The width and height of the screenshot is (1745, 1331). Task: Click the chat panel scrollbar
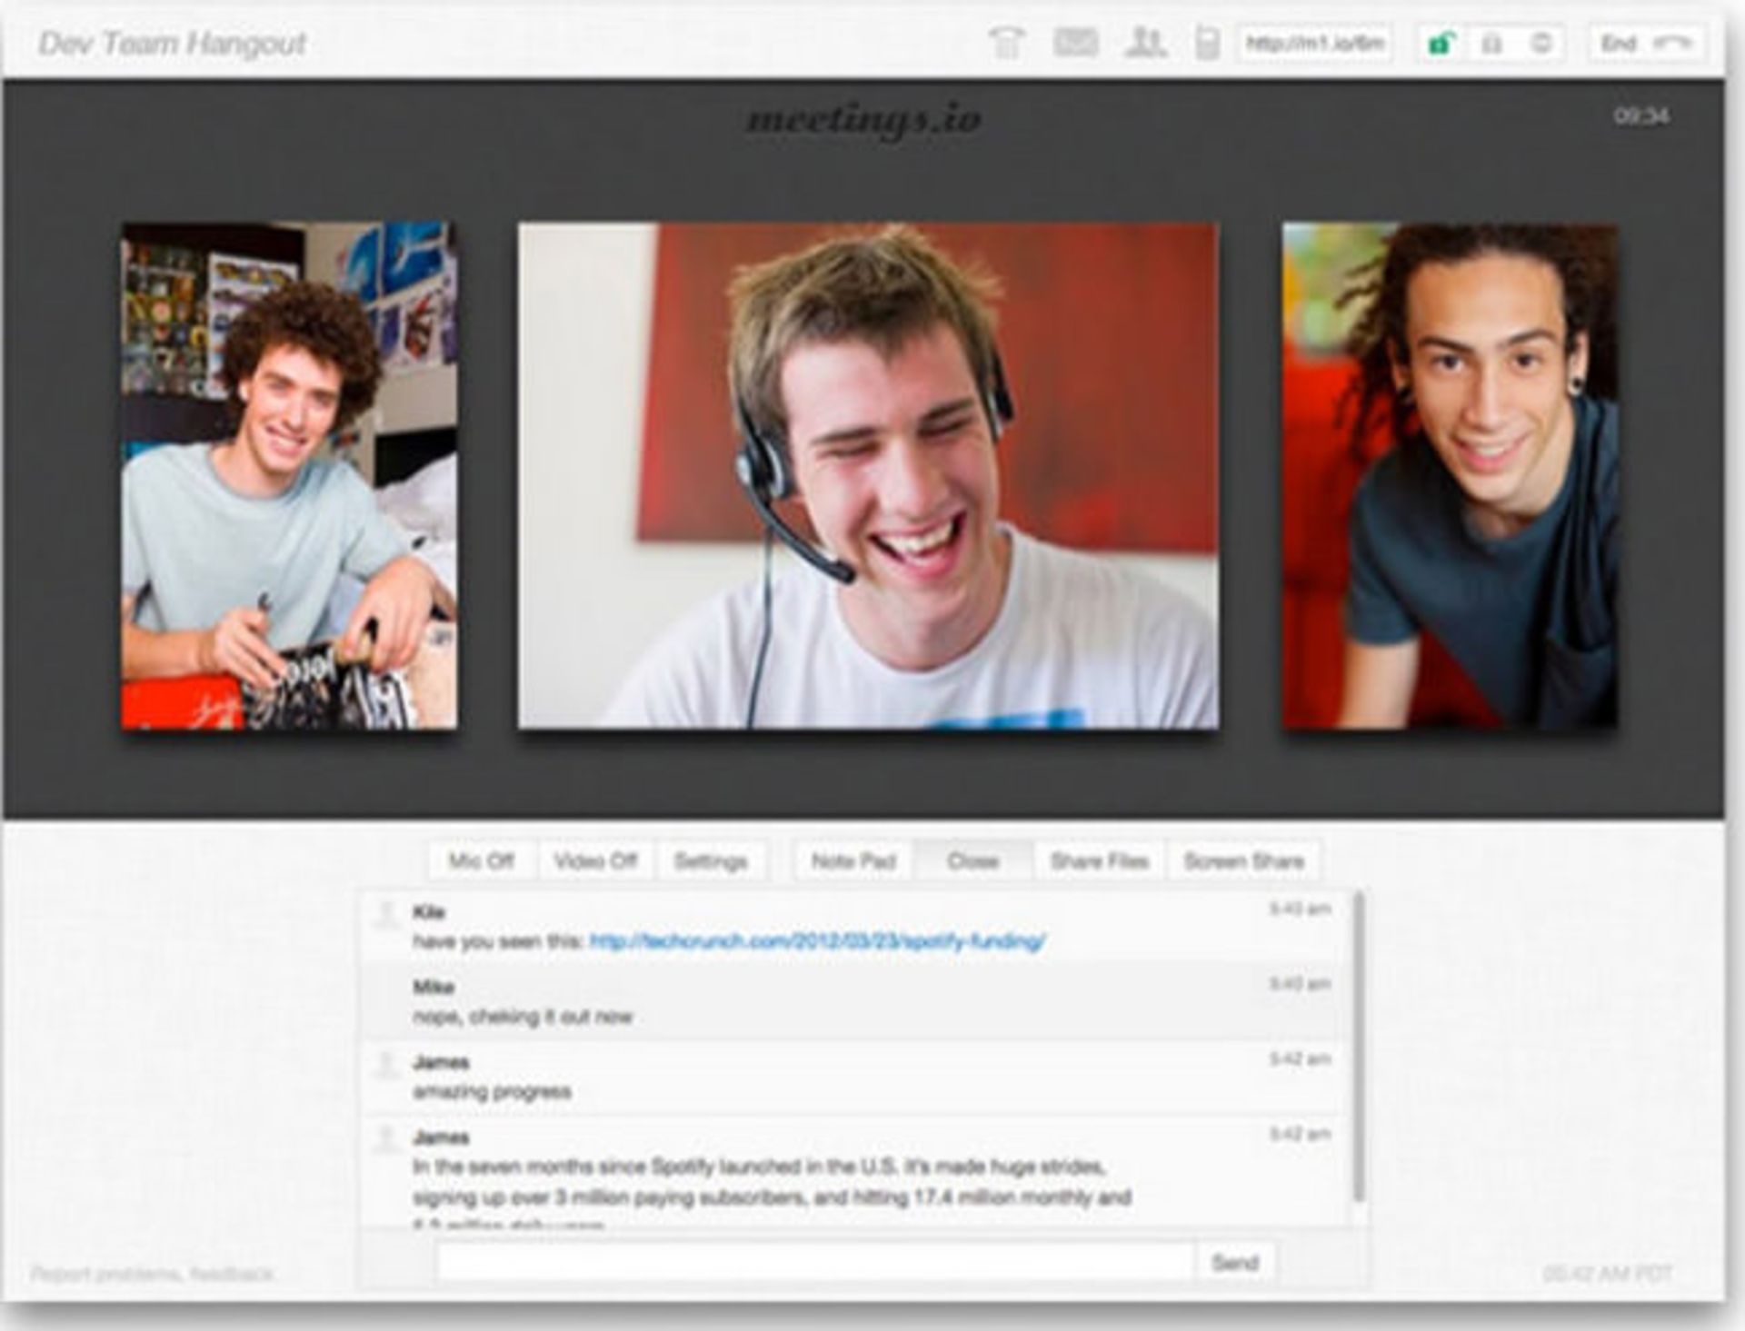[1359, 1045]
